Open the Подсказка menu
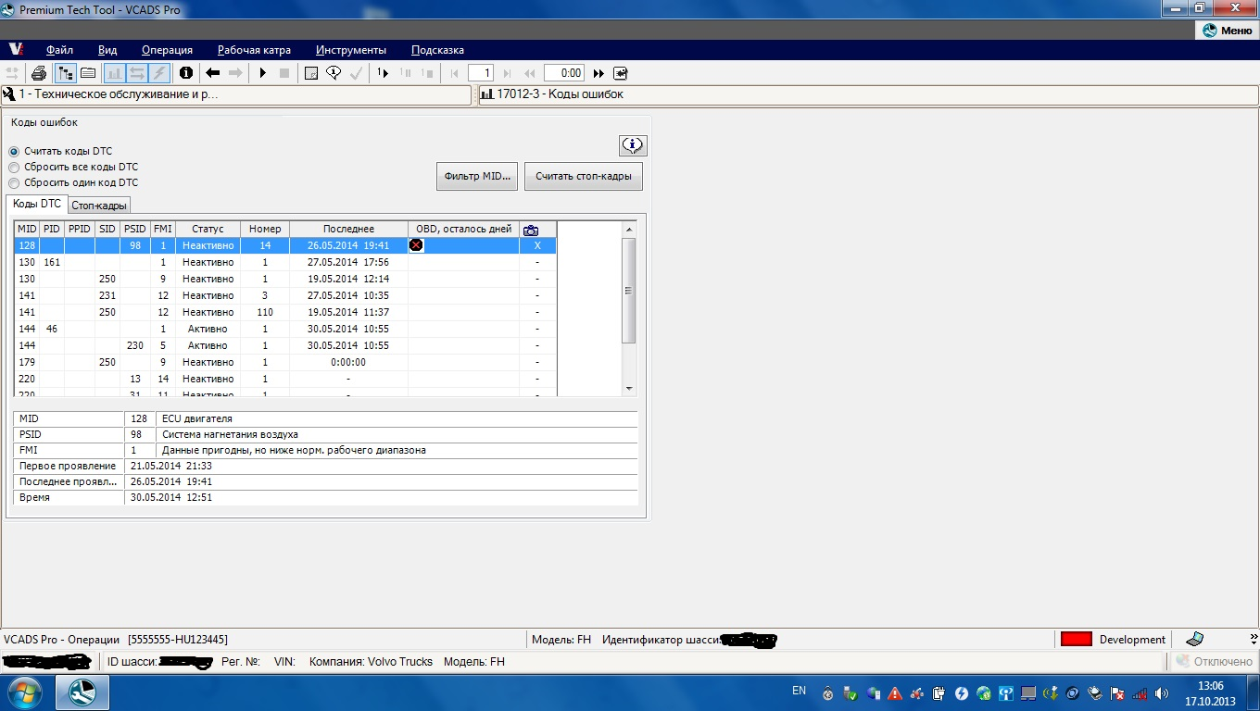The image size is (1260, 711). tap(437, 50)
